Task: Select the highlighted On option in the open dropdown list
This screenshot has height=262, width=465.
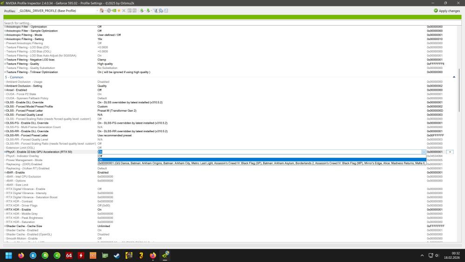Action: pos(262,160)
